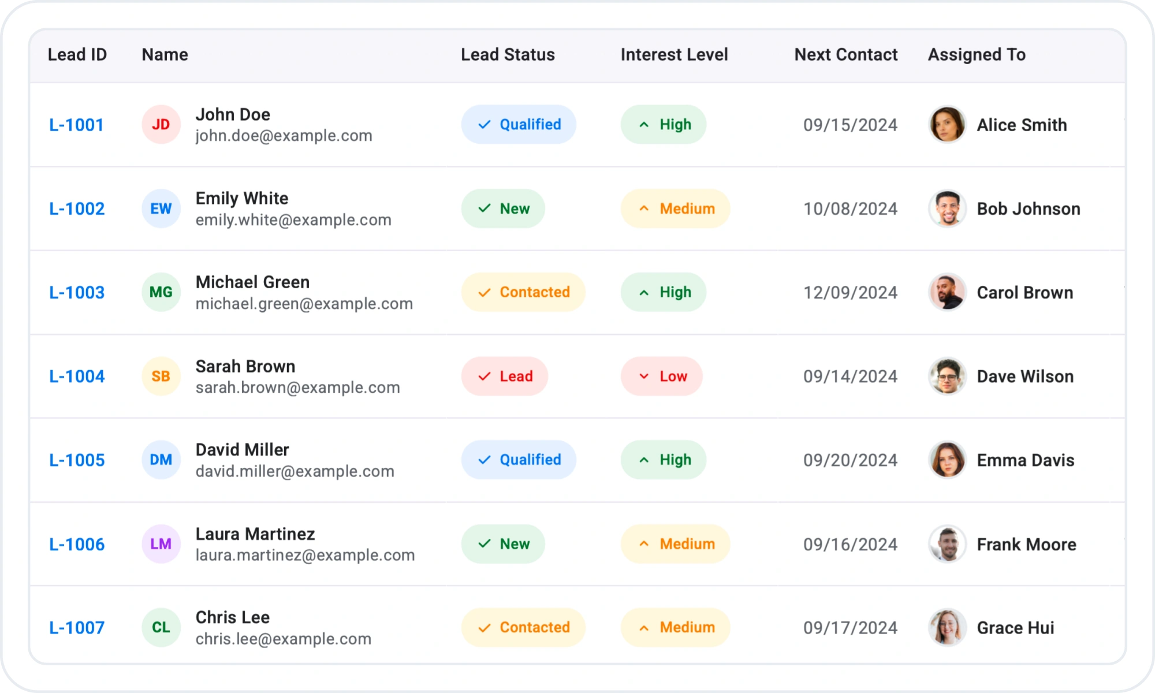Click next contact date 10/08/2024
This screenshot has height=693, width=1155.
(x=850, y=208)
